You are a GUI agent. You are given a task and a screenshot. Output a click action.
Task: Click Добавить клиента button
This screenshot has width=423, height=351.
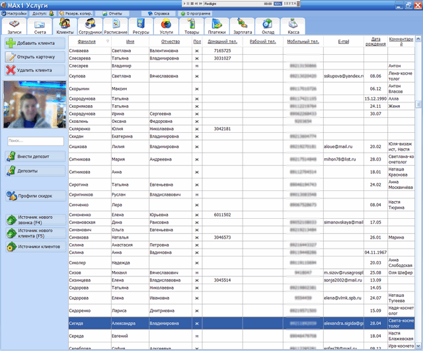click(35, 43)
